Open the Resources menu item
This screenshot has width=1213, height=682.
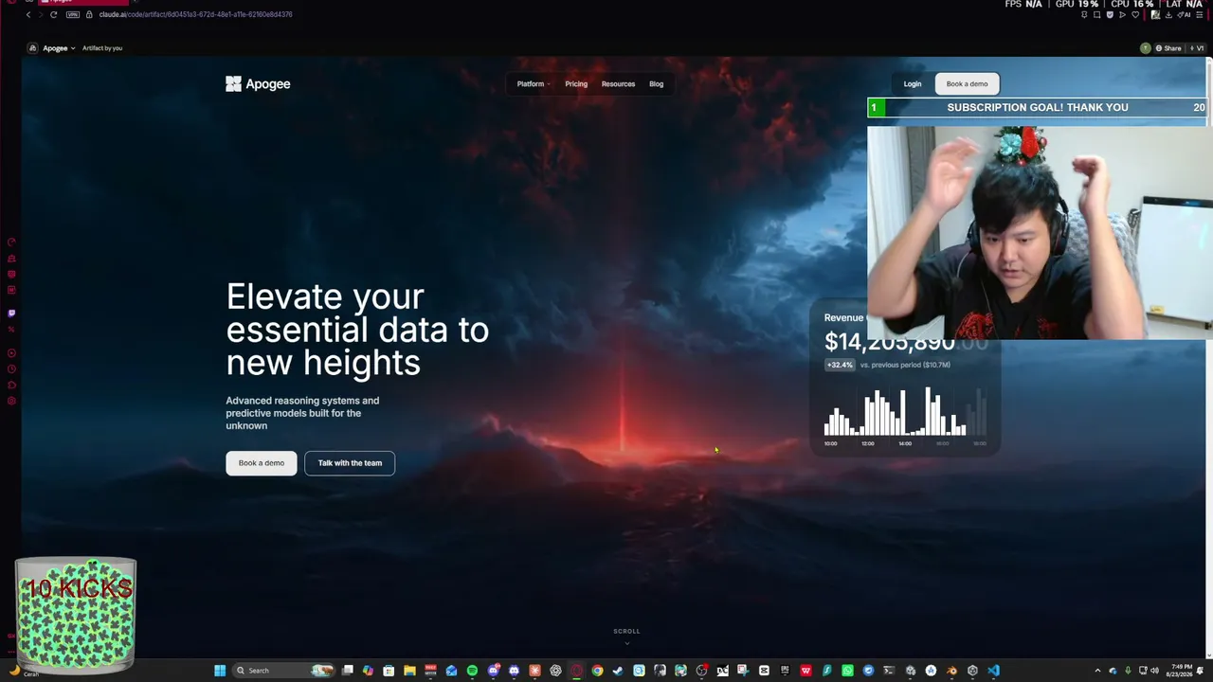(618, 84)
